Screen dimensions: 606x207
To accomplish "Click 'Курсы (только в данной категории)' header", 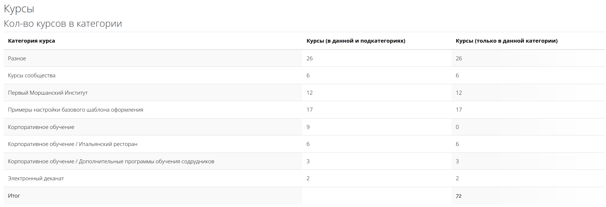I will pyautogui.click(x=507, y=41).
